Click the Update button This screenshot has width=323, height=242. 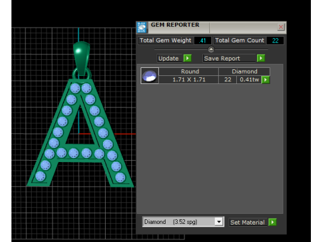pos(170,58)
